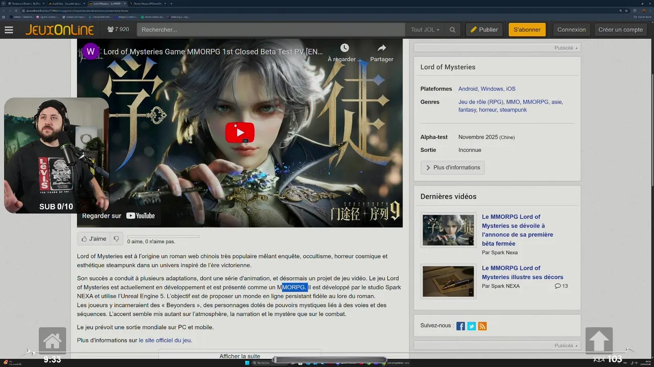Play the YouTube video with red button
654x367 pixels.
[240, 133]
